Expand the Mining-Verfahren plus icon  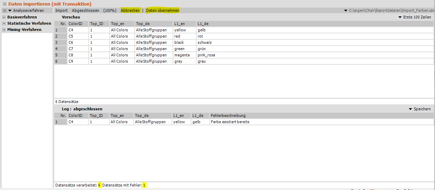tap(4, 30)
